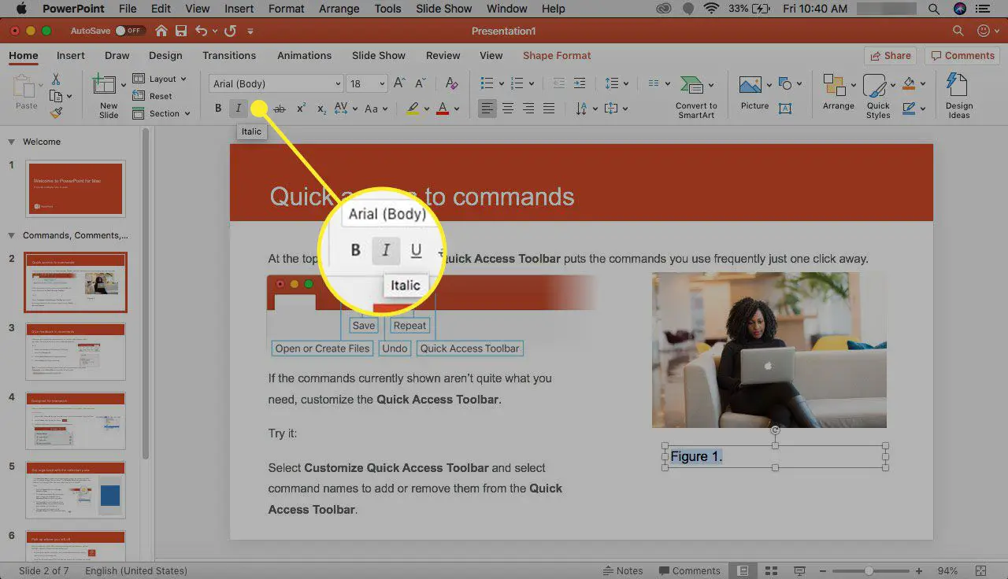Switch to the Transitions tab
Image resolution: width=1008 pixels, height=579 pixels.
229,55
